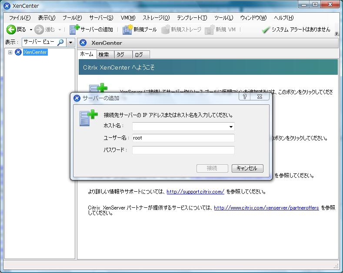Select the XenCenter item in the tree

35,52
